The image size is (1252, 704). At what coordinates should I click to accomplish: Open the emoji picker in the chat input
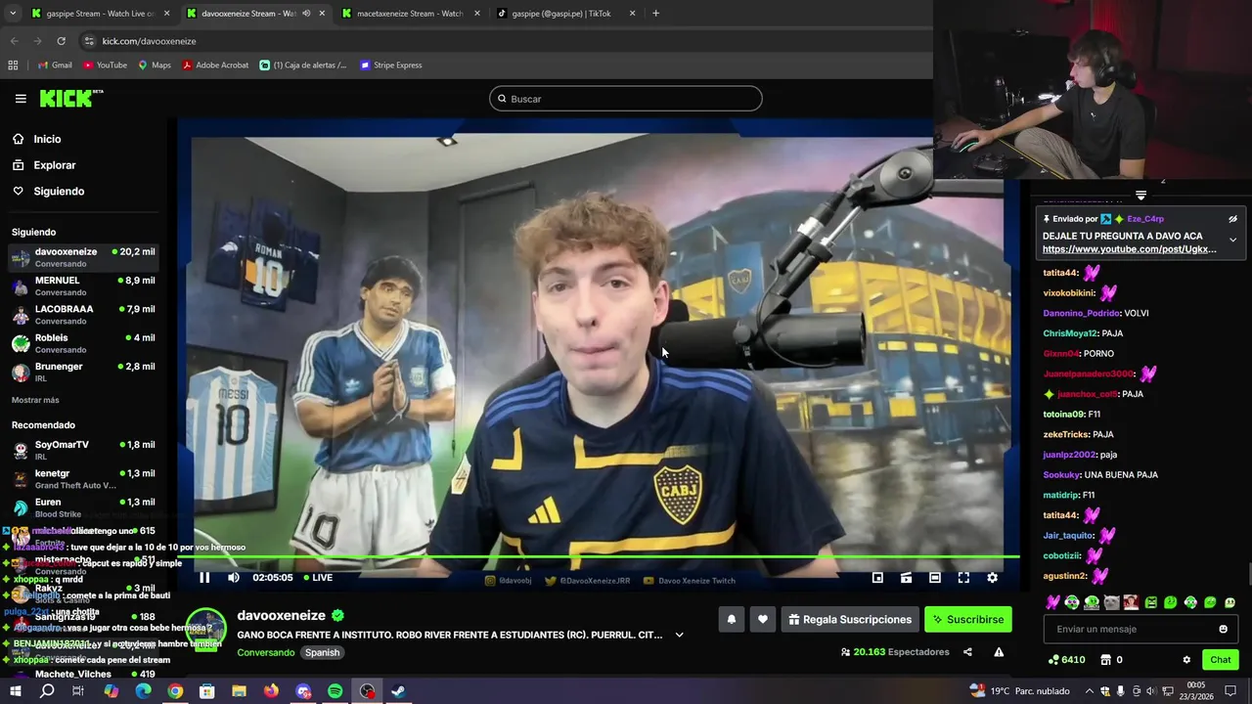pyautogui.click(x=1223, y=629)
